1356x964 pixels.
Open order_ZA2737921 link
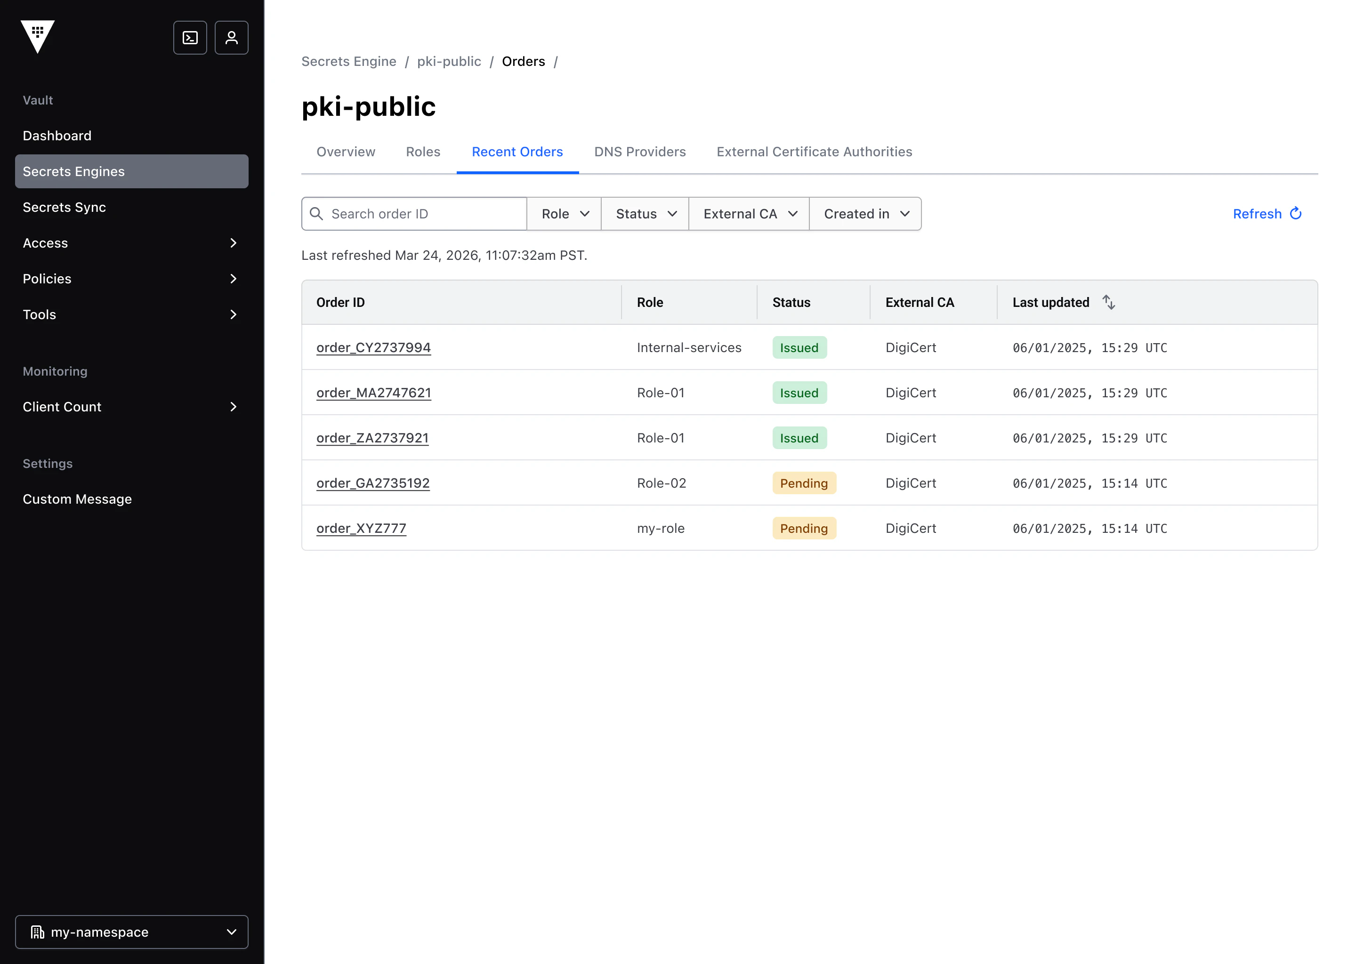click(x=372, y=438)
